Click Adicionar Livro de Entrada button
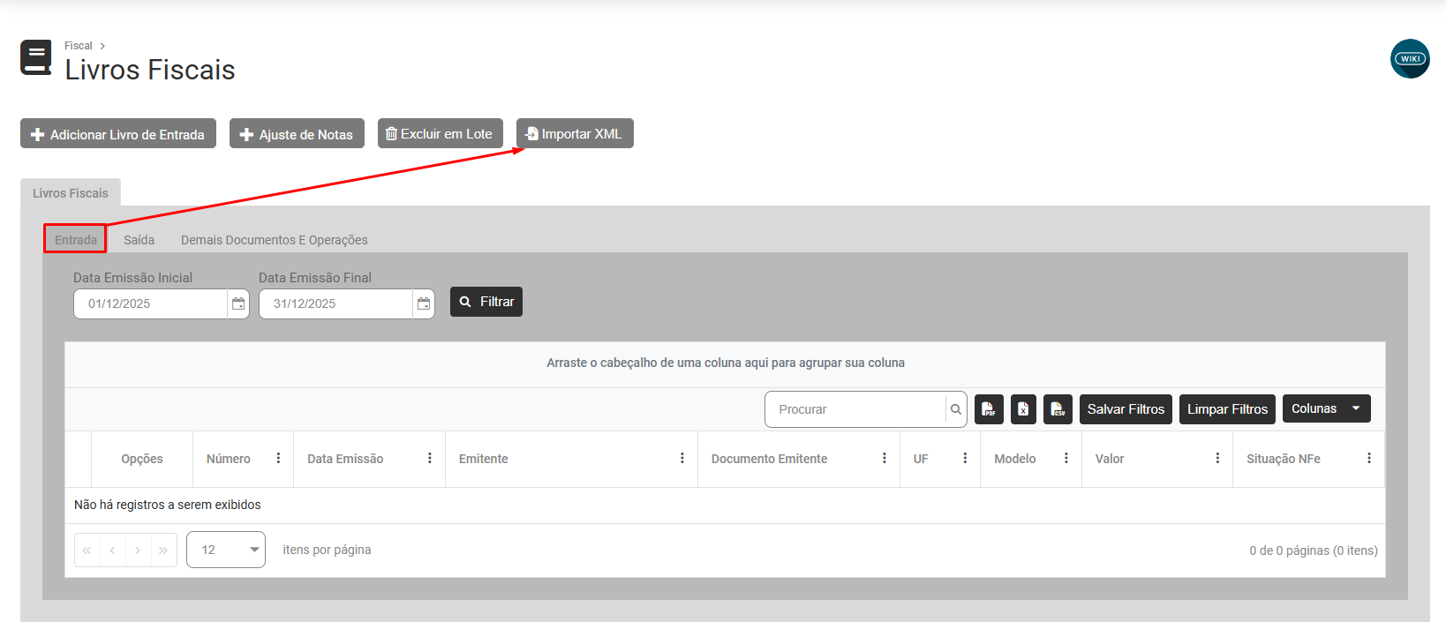 [x=118, y=134]
